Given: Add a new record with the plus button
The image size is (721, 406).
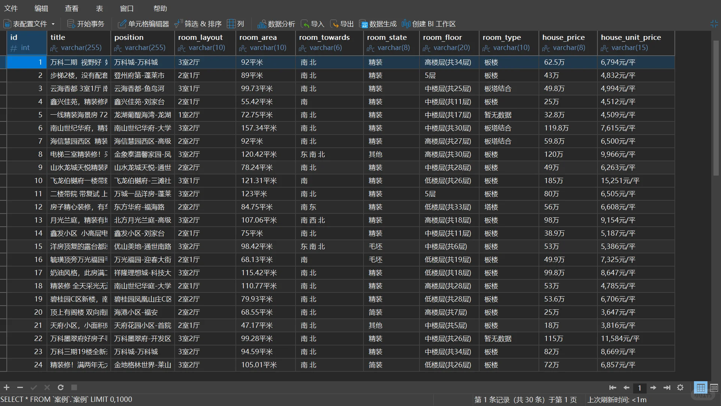Looking at the screenshot, I should coord(6,388).
